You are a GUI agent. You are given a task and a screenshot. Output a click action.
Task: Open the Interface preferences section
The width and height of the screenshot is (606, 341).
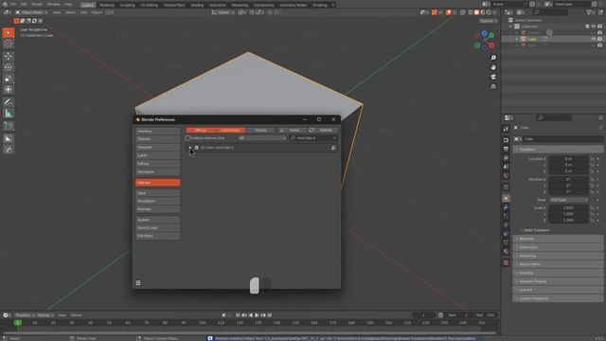pos(158,131)
